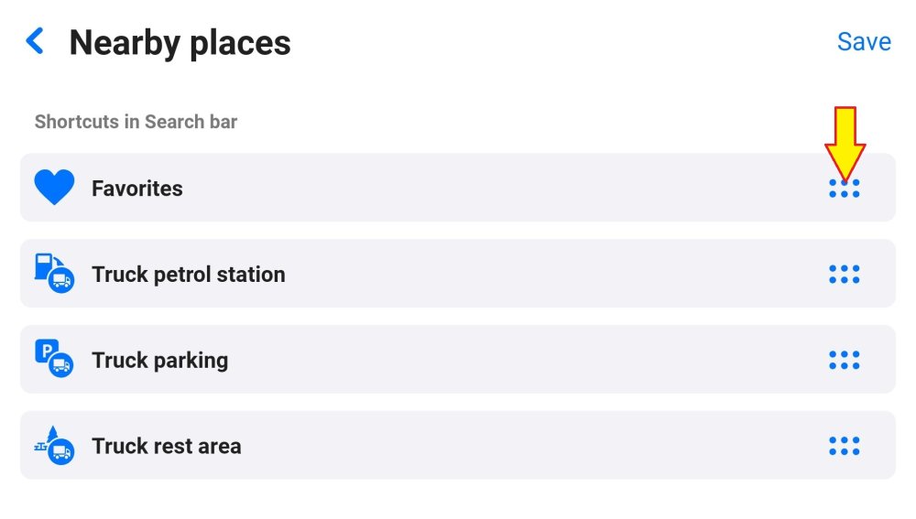This screenshot has width=916, height=519.
Task: Choose the Truck rest area label
Action: coord(166,447)
